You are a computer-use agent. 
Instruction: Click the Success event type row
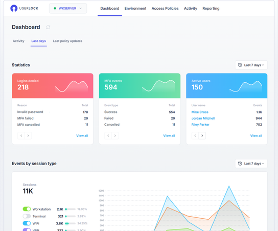pos(140,112)
